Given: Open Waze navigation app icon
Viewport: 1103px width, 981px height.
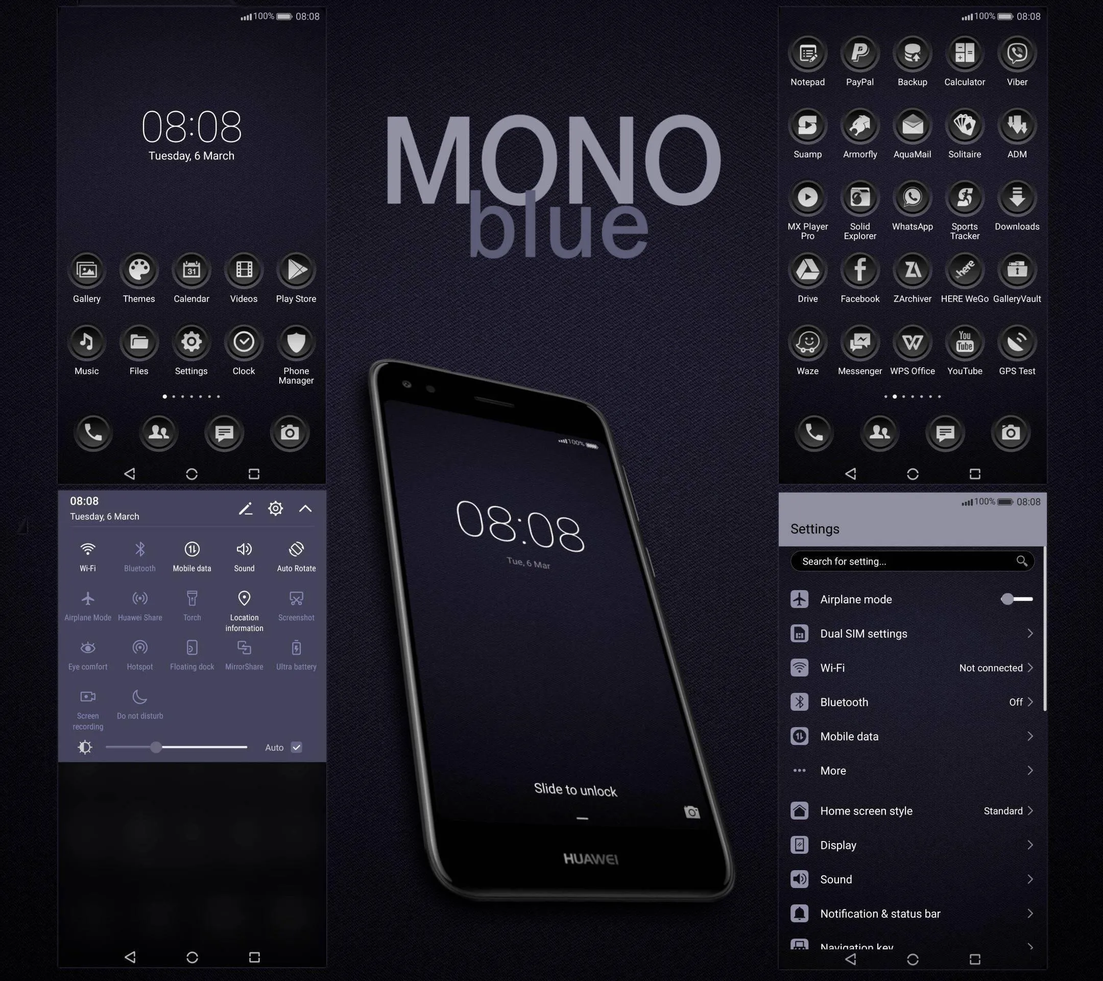Looking at the screenshot, I should [807, 349].
